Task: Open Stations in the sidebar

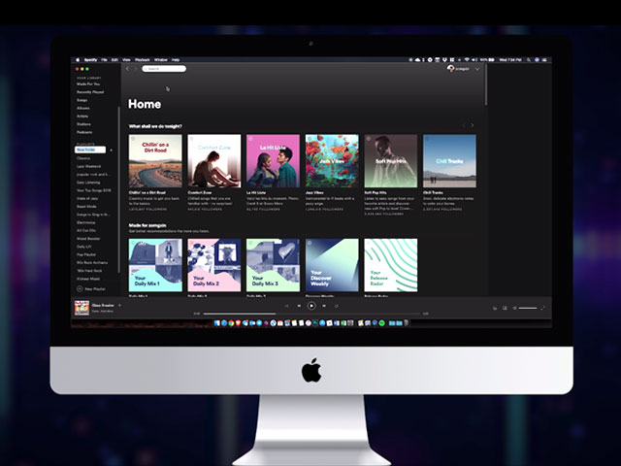Action: tap(83, 124)
